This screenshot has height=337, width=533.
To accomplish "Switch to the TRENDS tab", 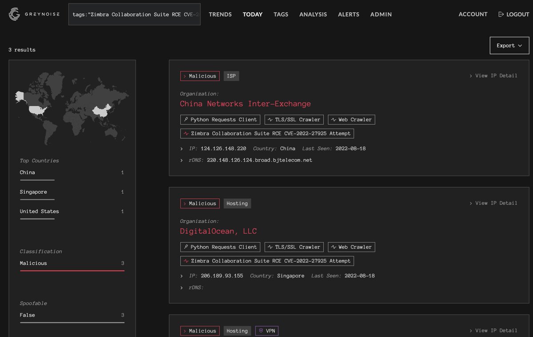I will click(220, 14).
